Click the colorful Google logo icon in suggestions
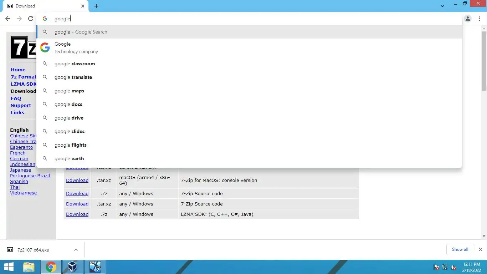The height and width of the screenshot is (274, 487). 45,47
